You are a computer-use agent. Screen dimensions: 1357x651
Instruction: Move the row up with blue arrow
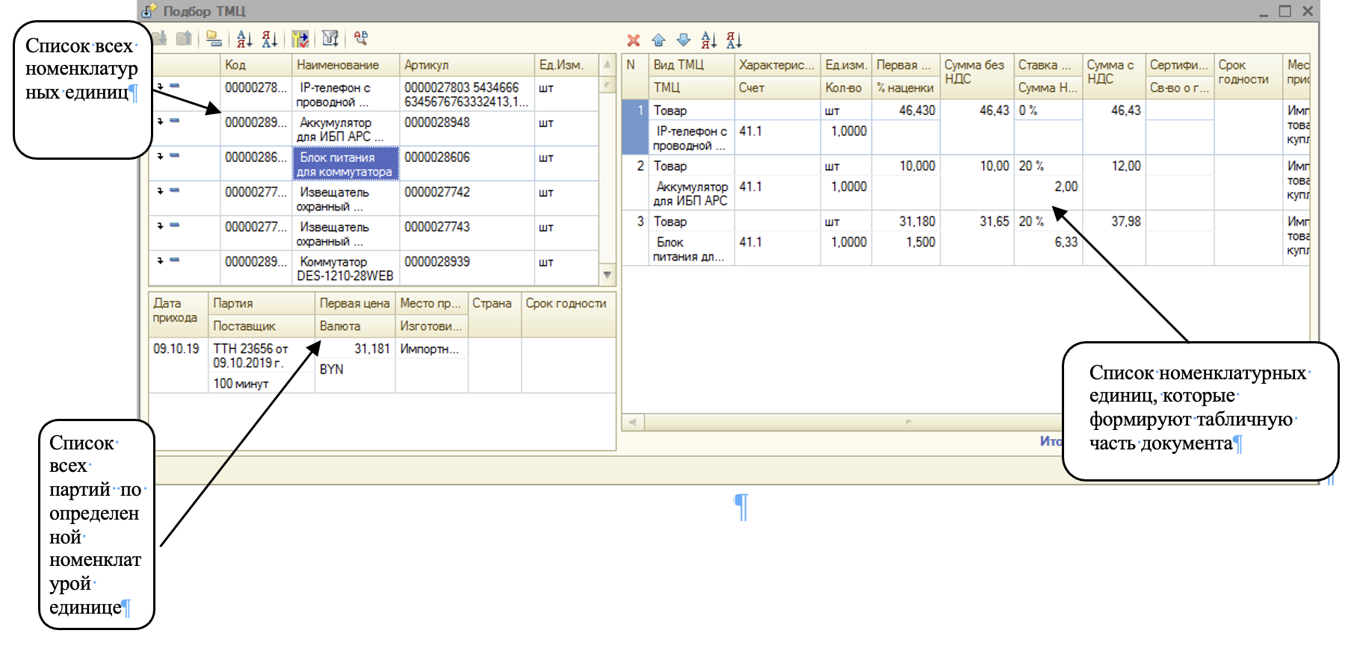658,40
